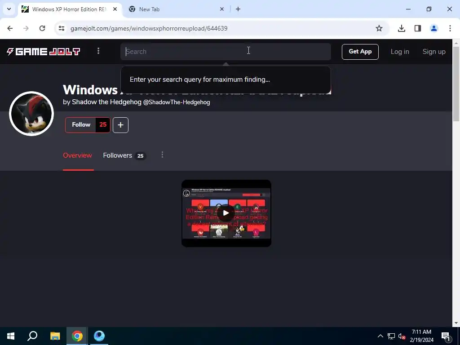Open Chrome downloads
Image resolution: width=460 pixels, height=345 pixels.
pyautogui.click(x=402, y=28)
